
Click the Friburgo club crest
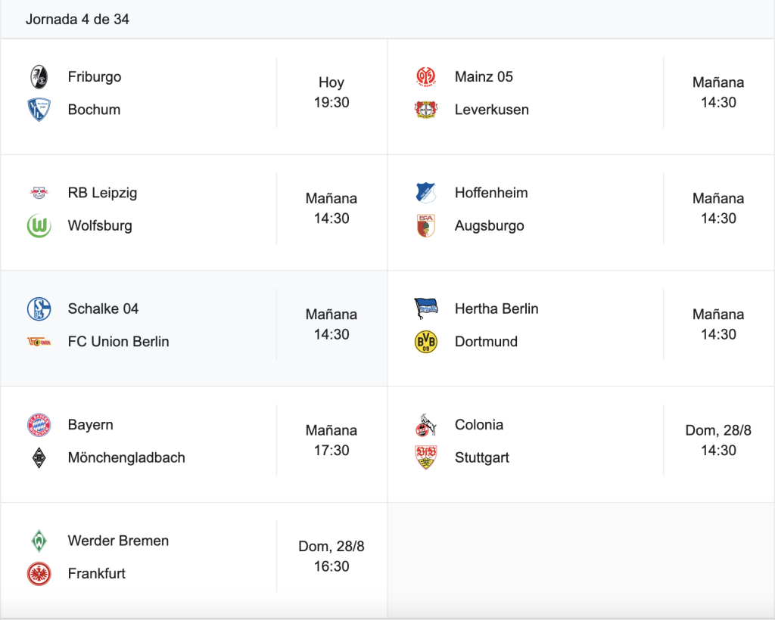39,77
